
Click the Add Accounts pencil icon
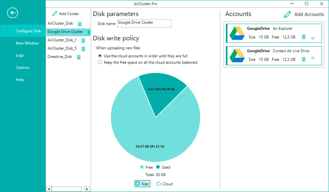288,14
